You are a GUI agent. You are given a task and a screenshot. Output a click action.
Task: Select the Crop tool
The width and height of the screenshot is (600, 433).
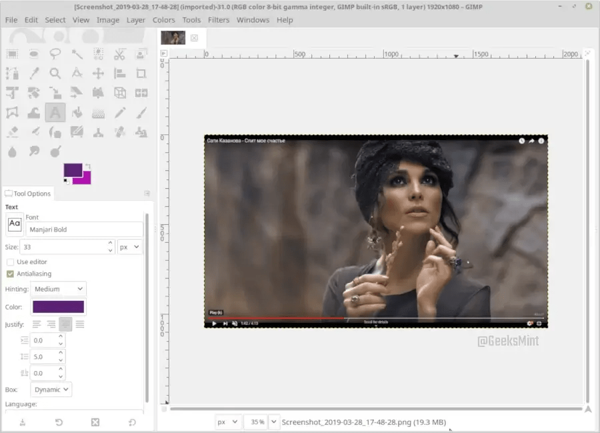coord(141,73)
